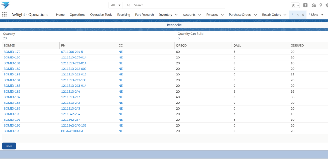Open the Trailhead guidance icon
Screen dimensions: 328x159
click(x=313, y=5)
